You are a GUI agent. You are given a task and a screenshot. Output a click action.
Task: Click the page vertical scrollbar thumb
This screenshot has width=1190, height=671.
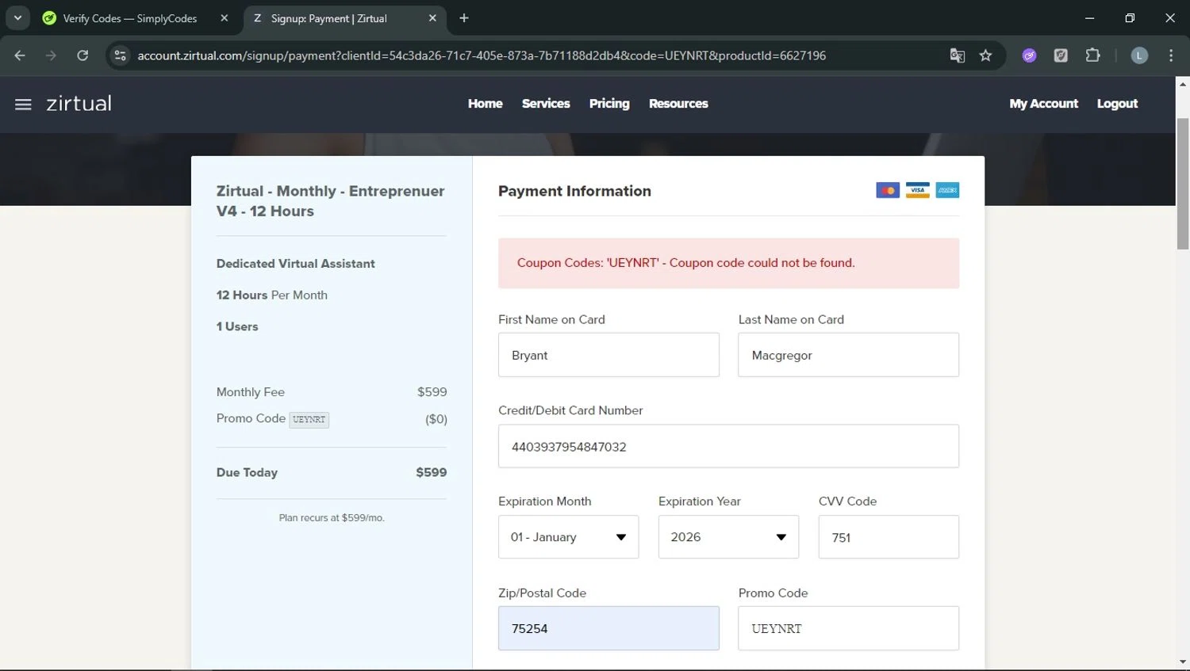pos(1182,184)
